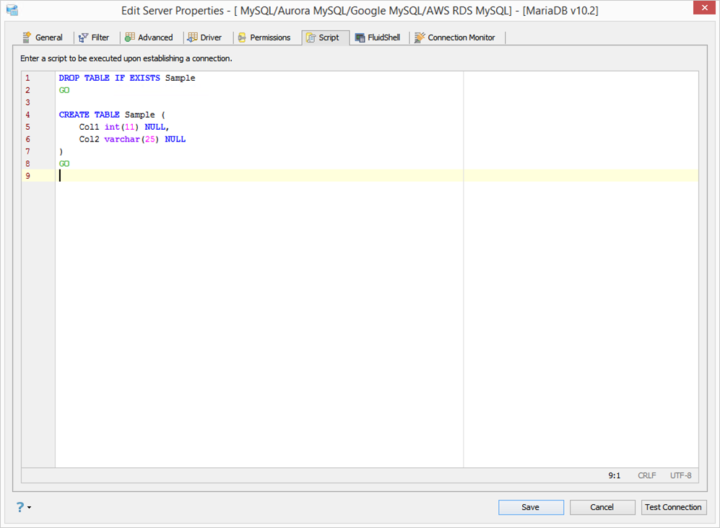Click line number 6 in gutter

pyautogui.click(x=28, y=139)
